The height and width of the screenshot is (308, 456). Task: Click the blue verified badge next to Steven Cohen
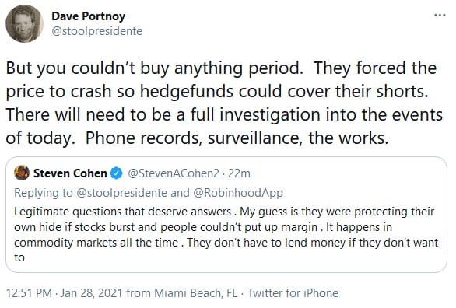click(x=116, y=173)
